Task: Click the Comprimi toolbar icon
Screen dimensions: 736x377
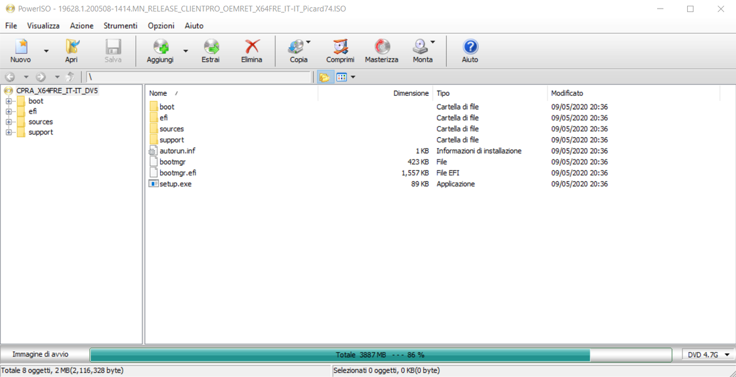Action: [340, 47]
